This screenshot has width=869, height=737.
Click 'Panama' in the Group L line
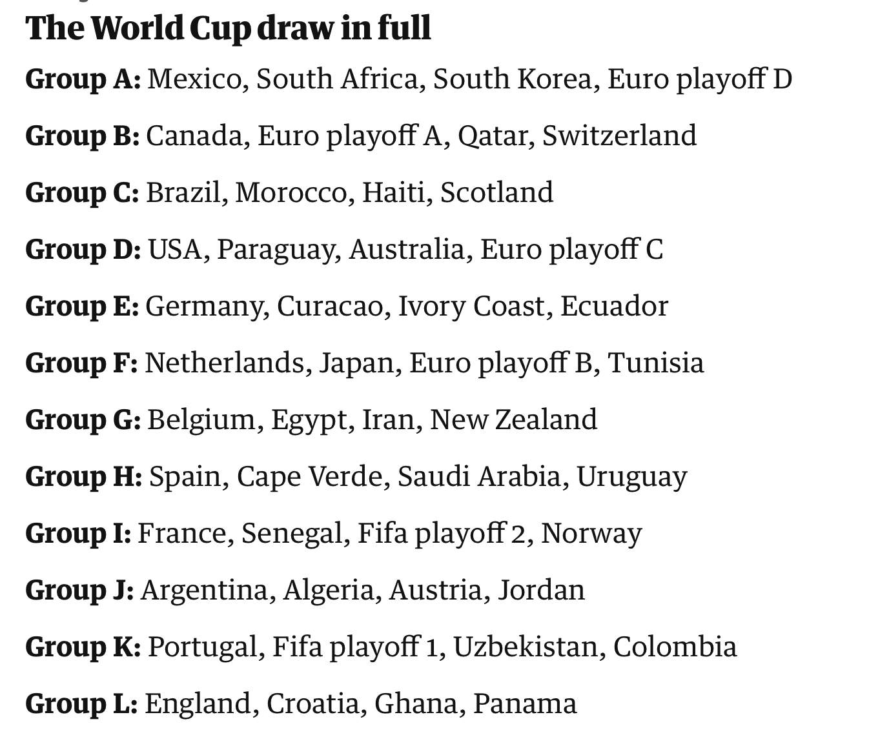tap(525, 703)
